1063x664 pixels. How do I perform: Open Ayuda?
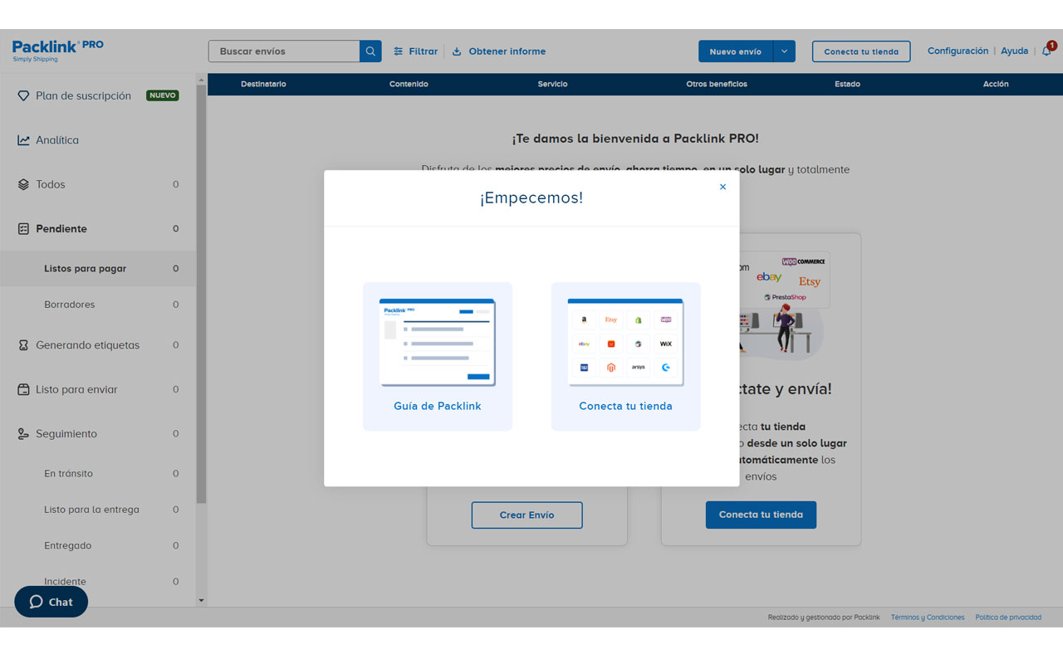coord(1014,51)
